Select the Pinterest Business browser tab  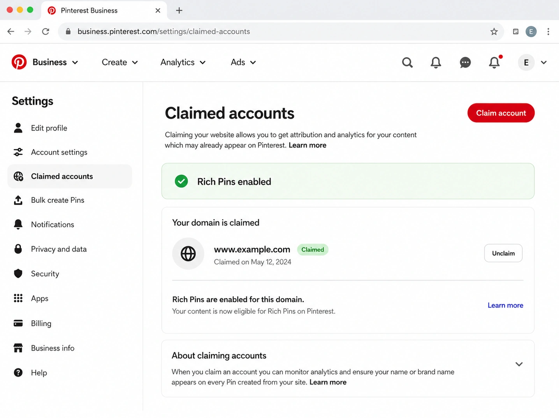point(104,11)
